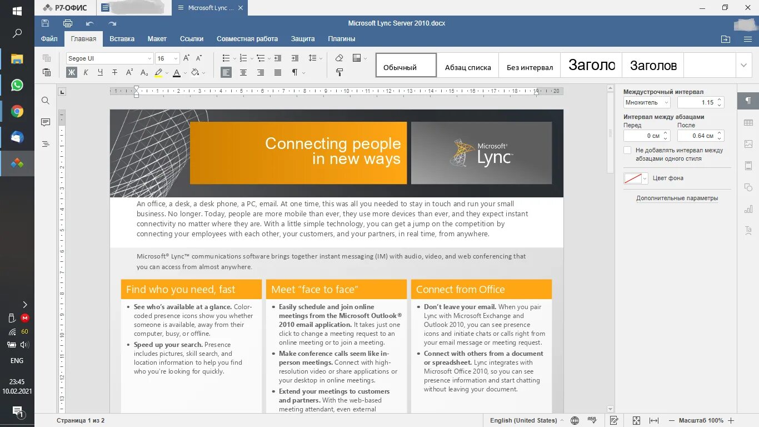Expand the styles gallery
Image resolution: width=759 pixels, height=427 pixels.
pos(744,65)
